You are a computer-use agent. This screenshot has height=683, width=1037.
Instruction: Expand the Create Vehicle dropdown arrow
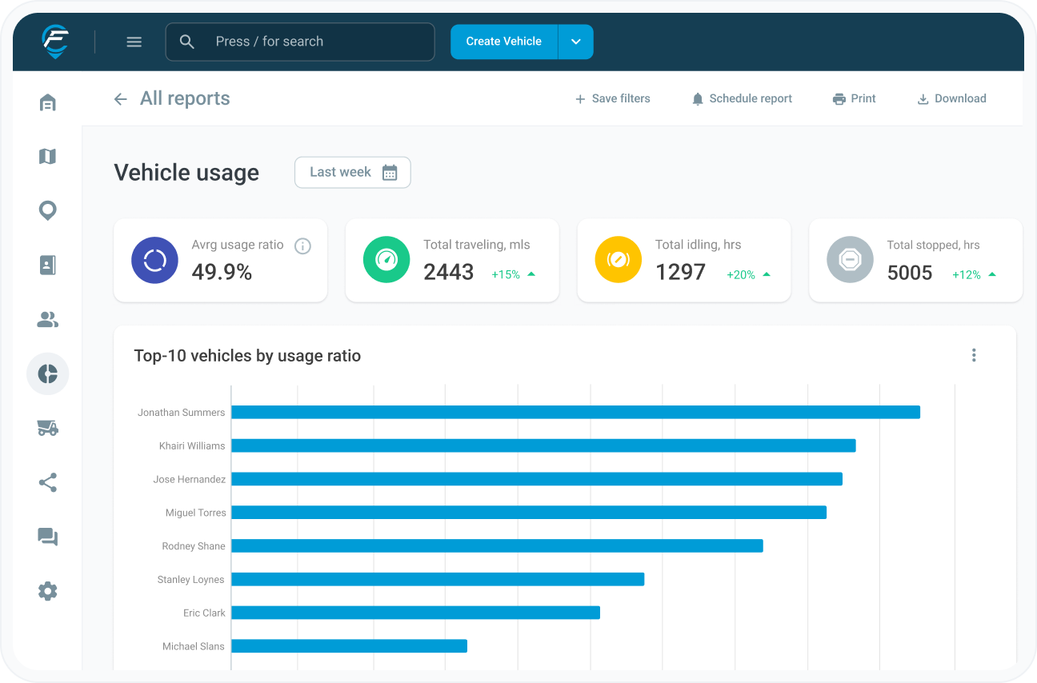coord(575,42)
